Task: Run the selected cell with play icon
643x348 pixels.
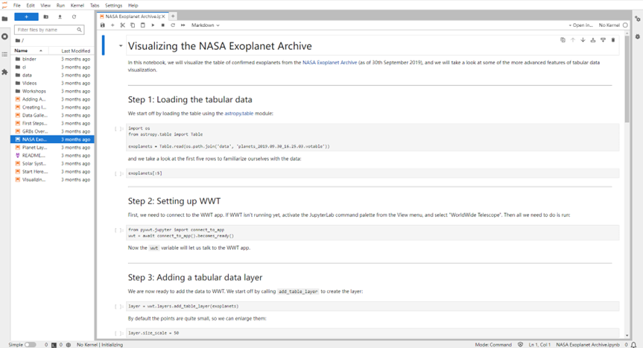Action: 153,25
